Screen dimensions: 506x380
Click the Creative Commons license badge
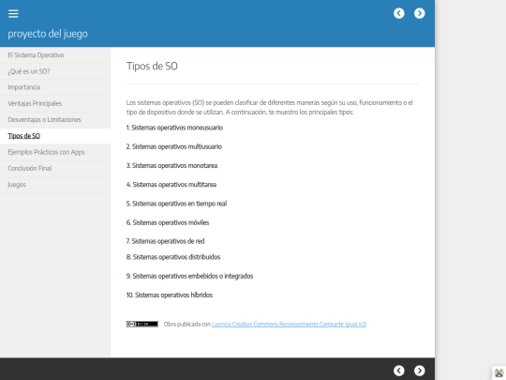click(x=142, y=324)
